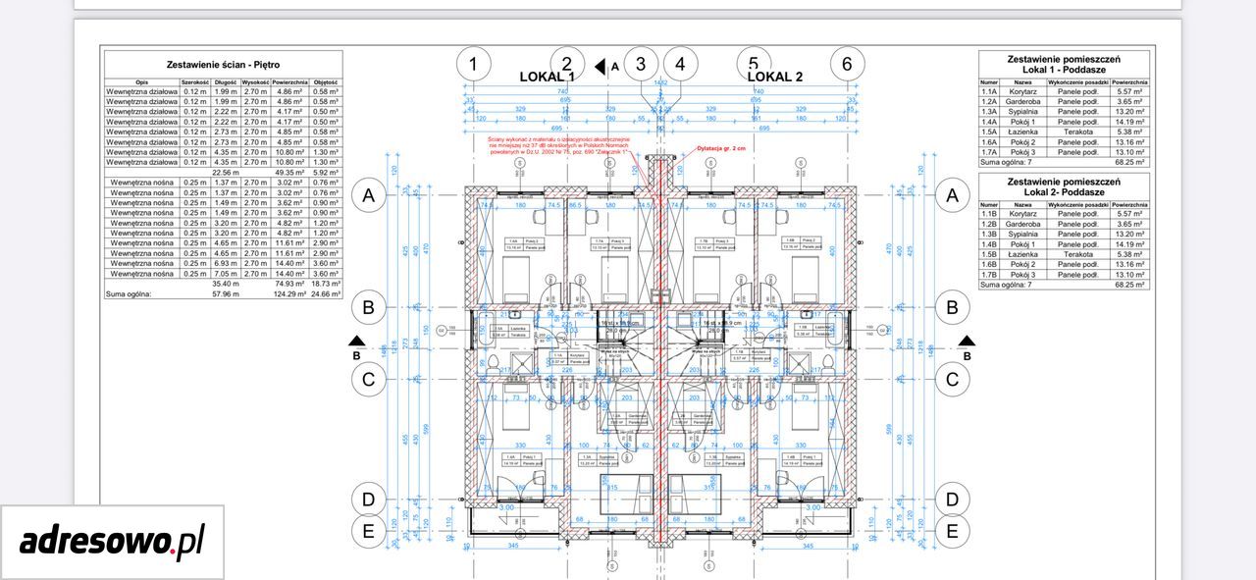Select the 'LOKAL 2' heading on the plan

point(775,77)
